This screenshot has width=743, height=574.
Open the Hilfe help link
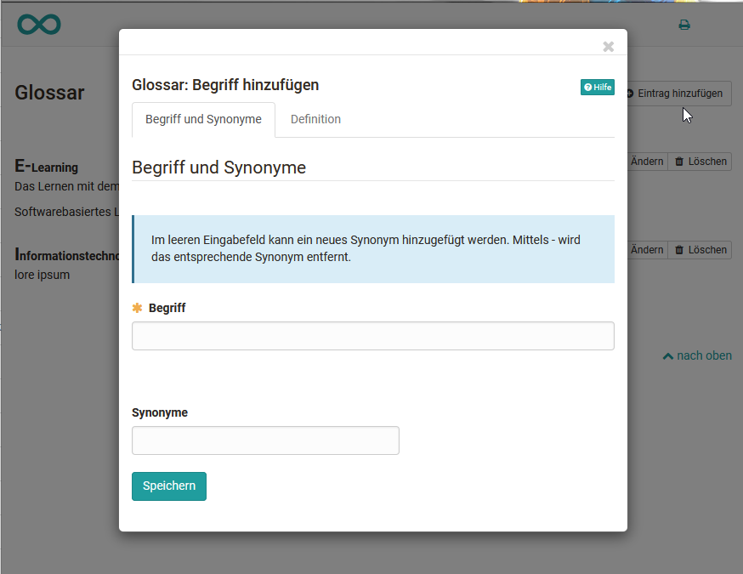tap(598, 87)
